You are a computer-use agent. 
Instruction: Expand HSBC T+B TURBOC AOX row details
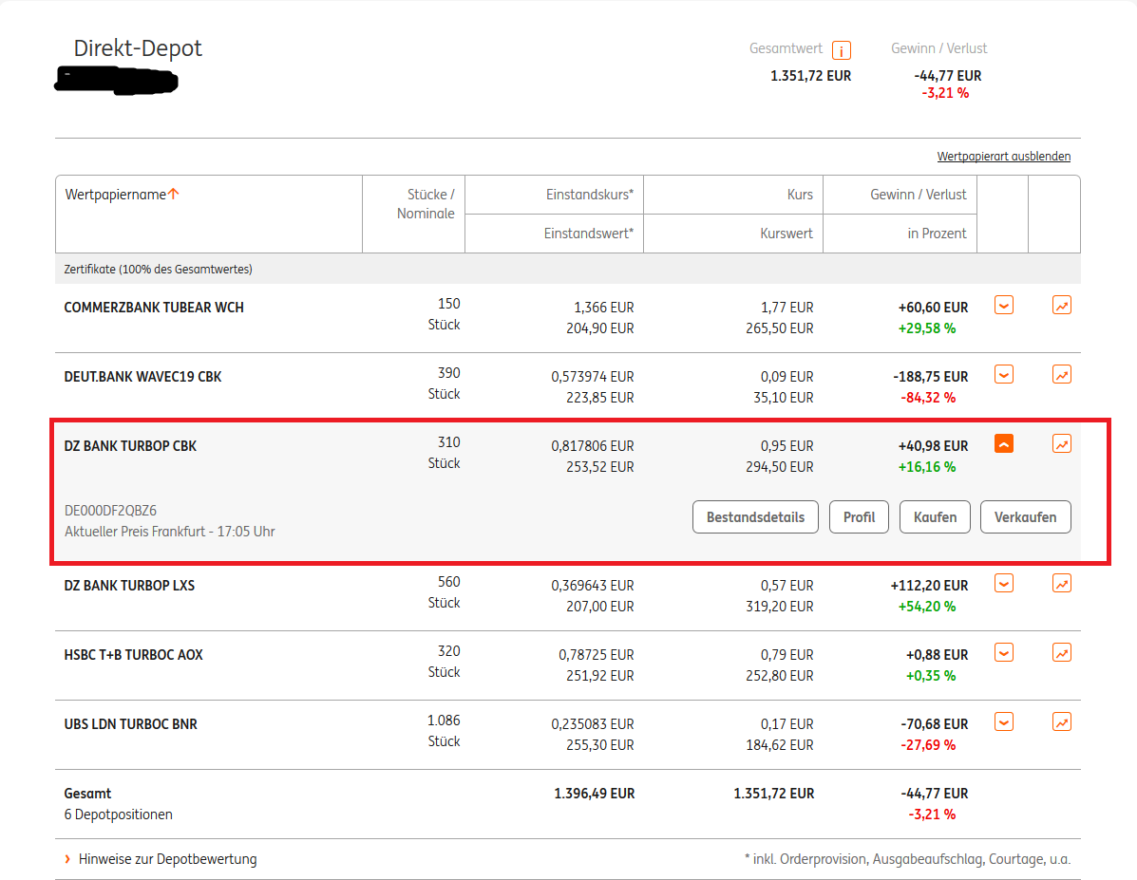(1004, 652)
